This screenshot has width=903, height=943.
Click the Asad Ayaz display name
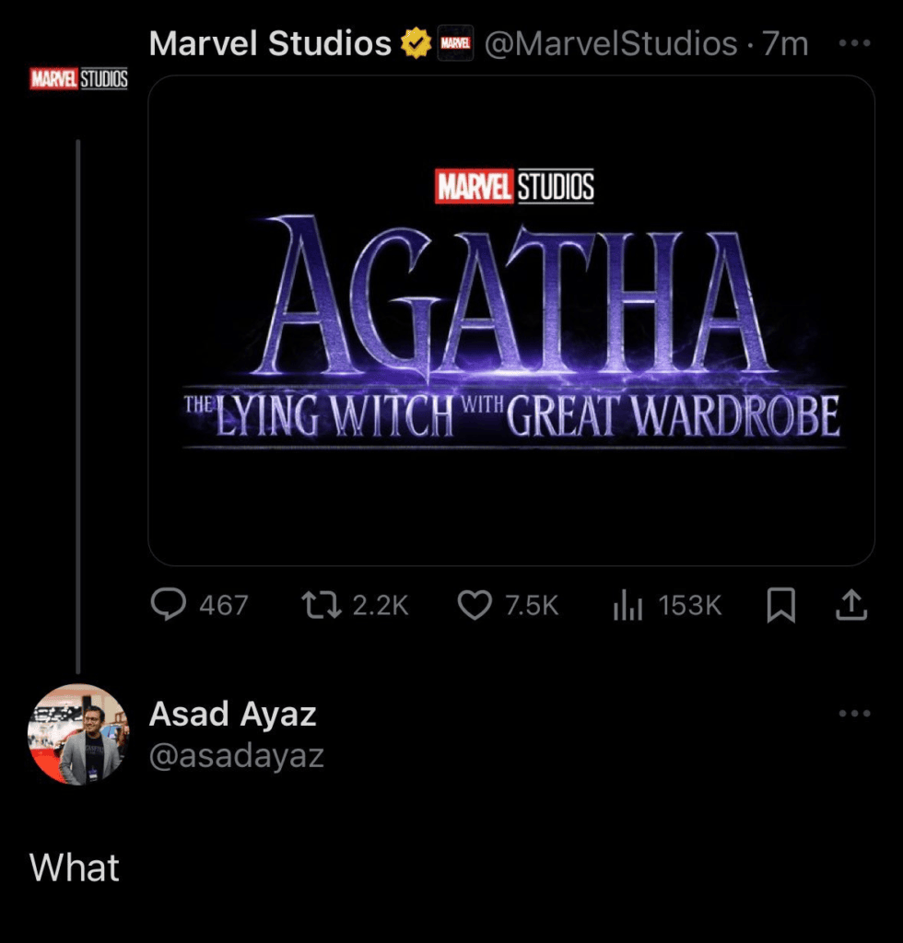(x=232, y=714)
